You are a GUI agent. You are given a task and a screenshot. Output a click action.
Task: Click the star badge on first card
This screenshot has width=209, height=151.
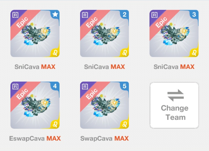click(55, 14)
